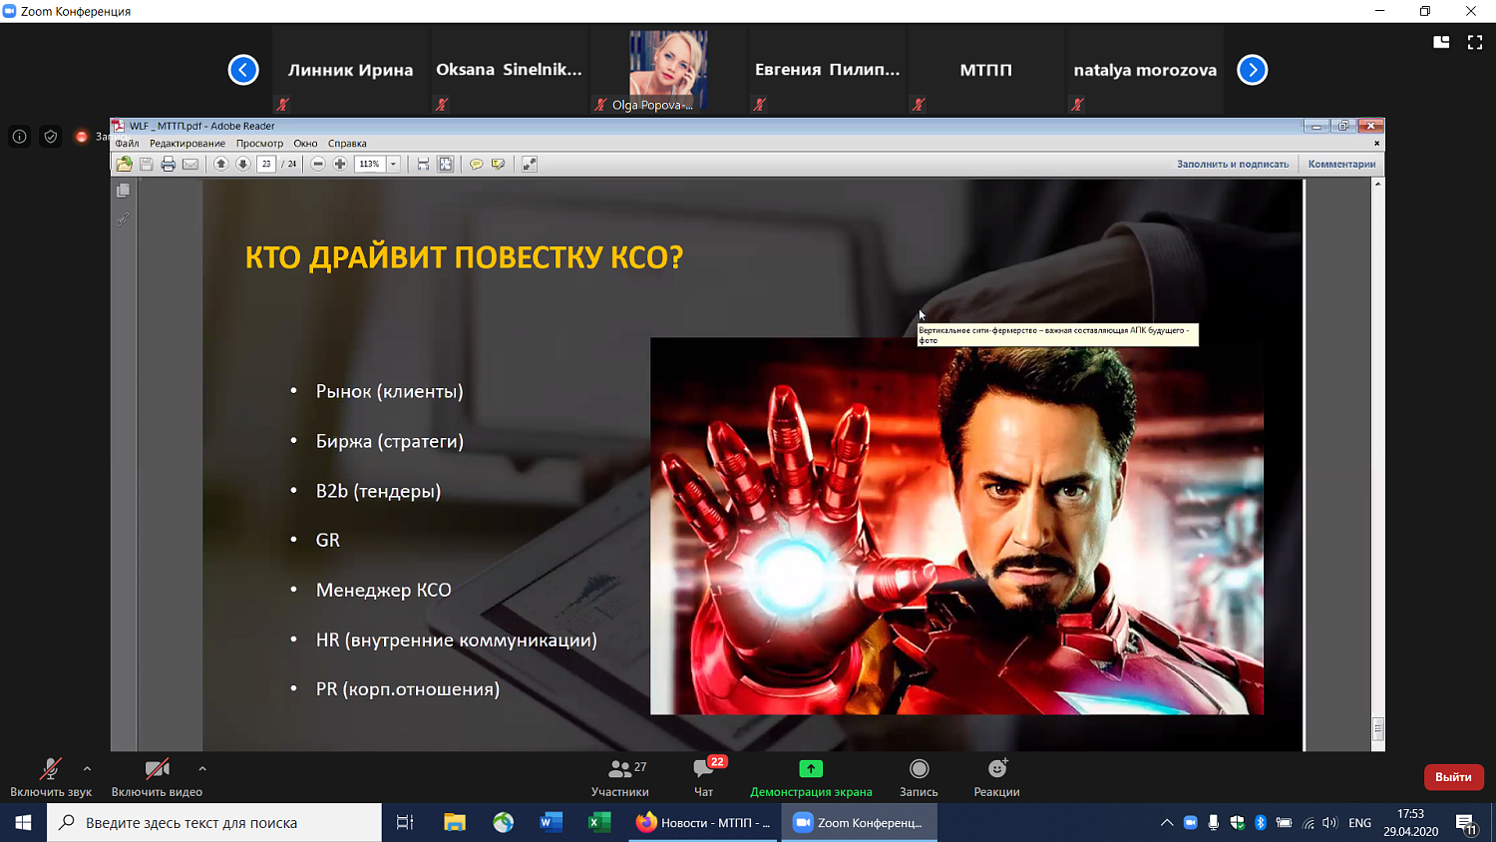The height and width of the screenshot is (842, 1496).
Task: Show next participants in video strip
Action: pyautogui.click(x=1253, y=70)
